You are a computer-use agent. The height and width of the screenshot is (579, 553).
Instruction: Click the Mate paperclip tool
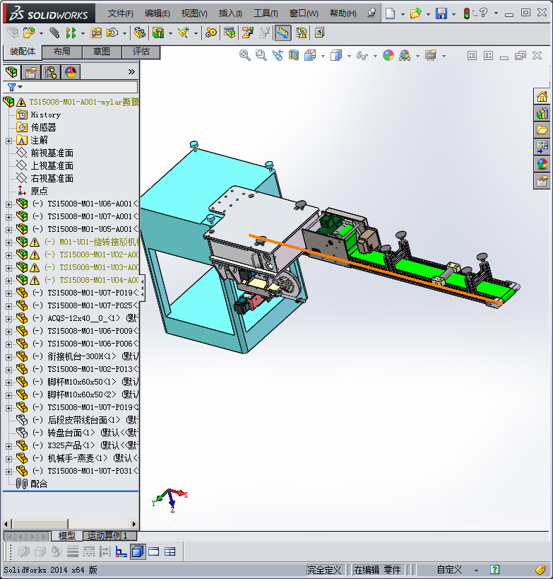pyautogui.click(x=54, y=33)
